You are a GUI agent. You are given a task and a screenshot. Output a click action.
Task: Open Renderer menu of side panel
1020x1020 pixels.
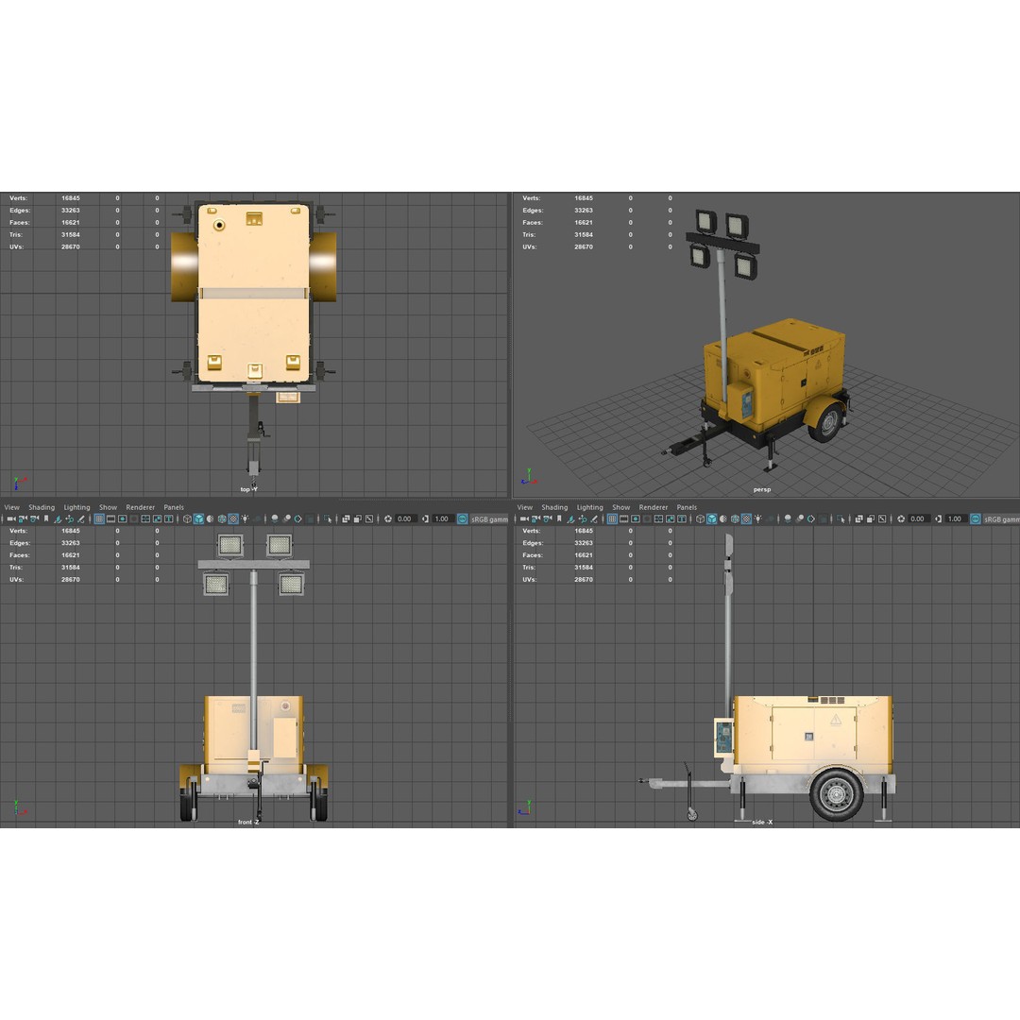coord(654,507)
